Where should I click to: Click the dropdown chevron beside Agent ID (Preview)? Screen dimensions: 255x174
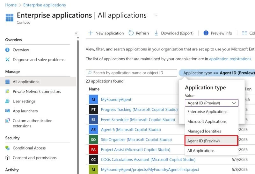coord(234,103)
